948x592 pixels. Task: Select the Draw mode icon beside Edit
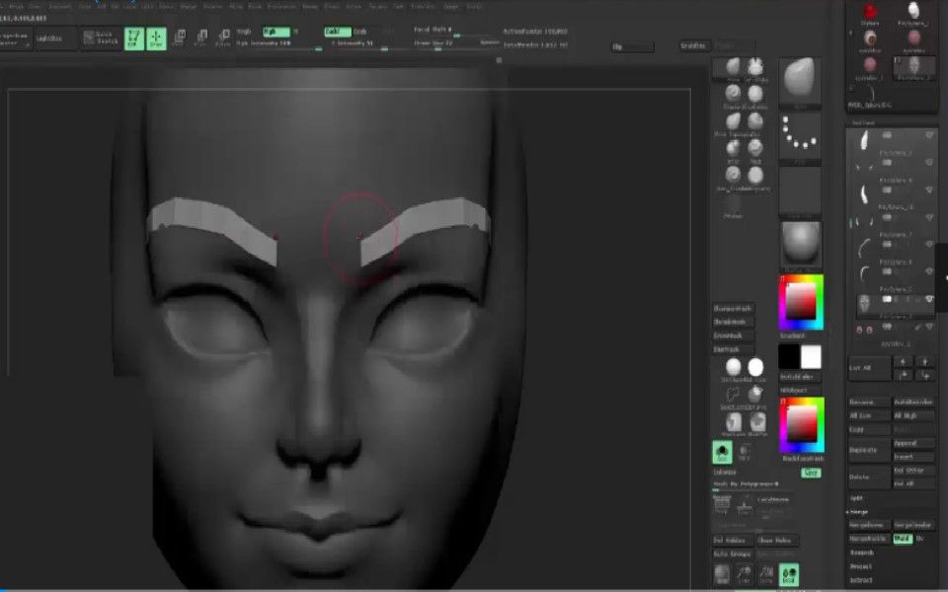click(158, 37)
